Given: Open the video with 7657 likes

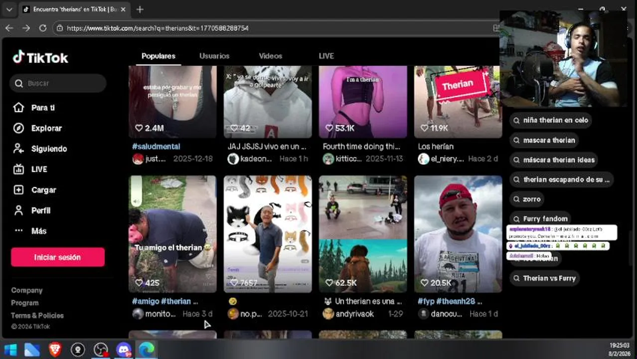Looking at the screenshot, I should tap(268, 234).
